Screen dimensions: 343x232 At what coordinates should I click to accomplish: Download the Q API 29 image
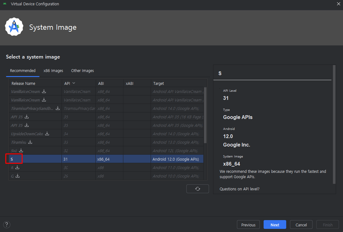(x=18, y=176)
